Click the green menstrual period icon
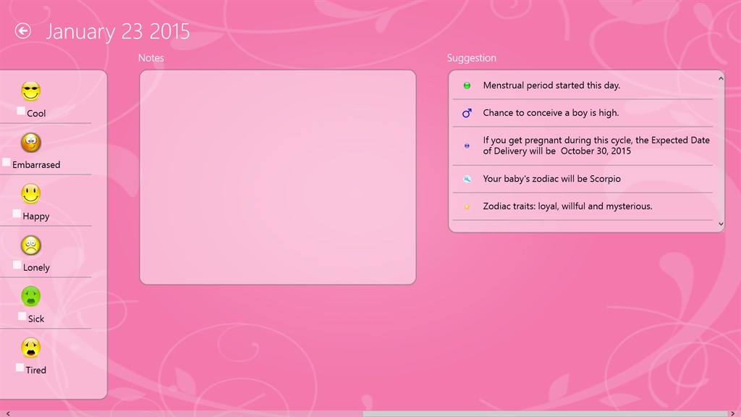Screen dimensions: 741x417 (466, 85)
